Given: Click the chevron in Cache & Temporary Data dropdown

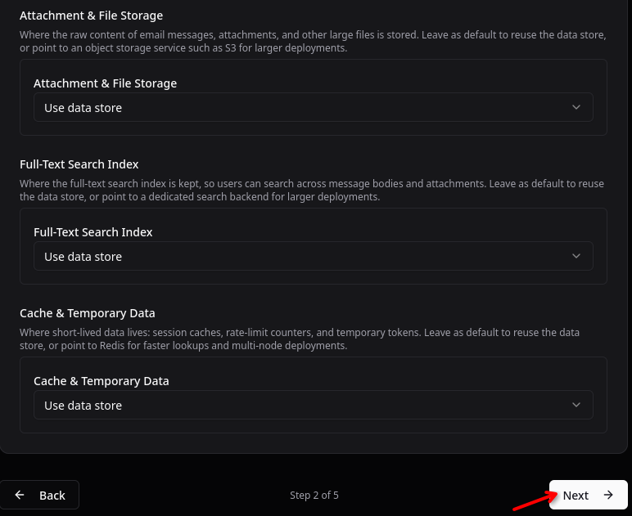Looking at the screenshot, I should point(576,405).
